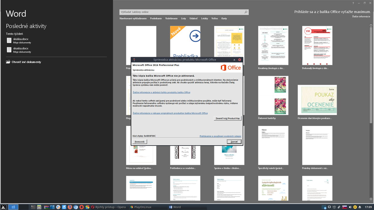Roll up the activation dialog via arrow icon
This screenshot has height=210, width=374.
click(234, 60)
